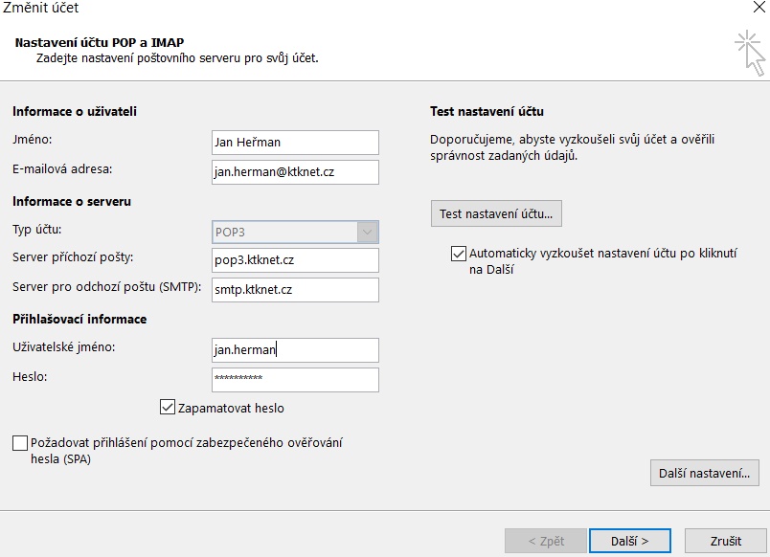This screenshot has height=557, width=770.
Task: Enable secure password authentication (SPA) checkbox
Action: [x=20, y=443]
